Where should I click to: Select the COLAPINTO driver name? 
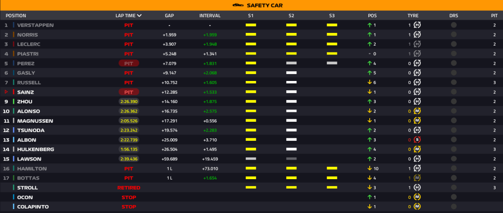33,207
